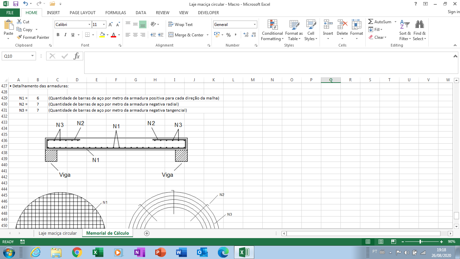Image resolution: width=460 pixels, height=259 pixels.
Task: Toggle top vertical alignment
Action: point(128,24)
